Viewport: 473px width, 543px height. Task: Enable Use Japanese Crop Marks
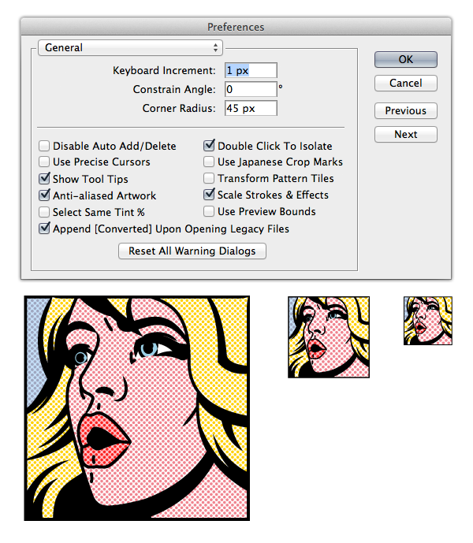point(210,162)
